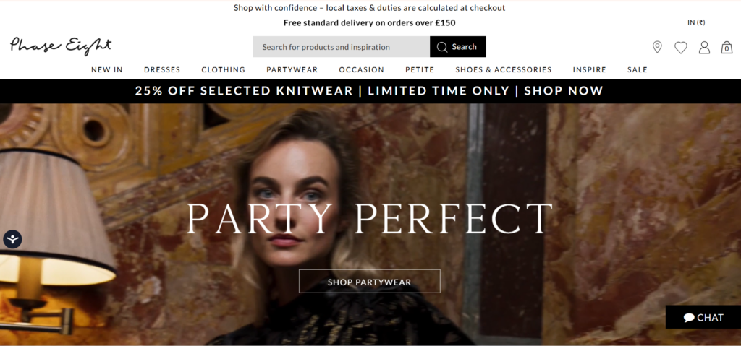This screenshot has height=346, width=741.
Task: Open the Occasion menu
Action: coord(361,70)
